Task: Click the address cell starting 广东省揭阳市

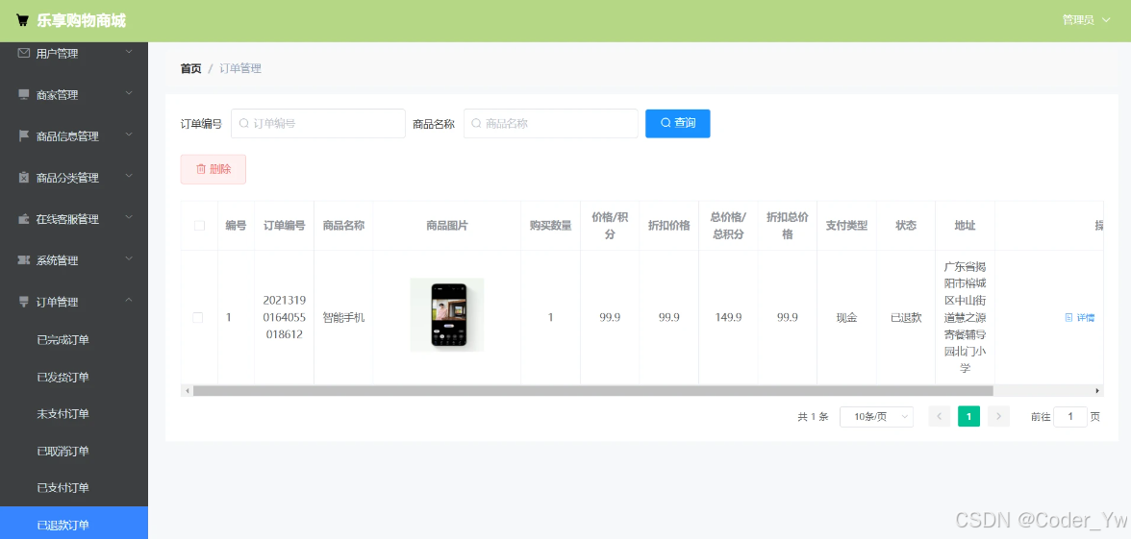Action: click(966, 317)
